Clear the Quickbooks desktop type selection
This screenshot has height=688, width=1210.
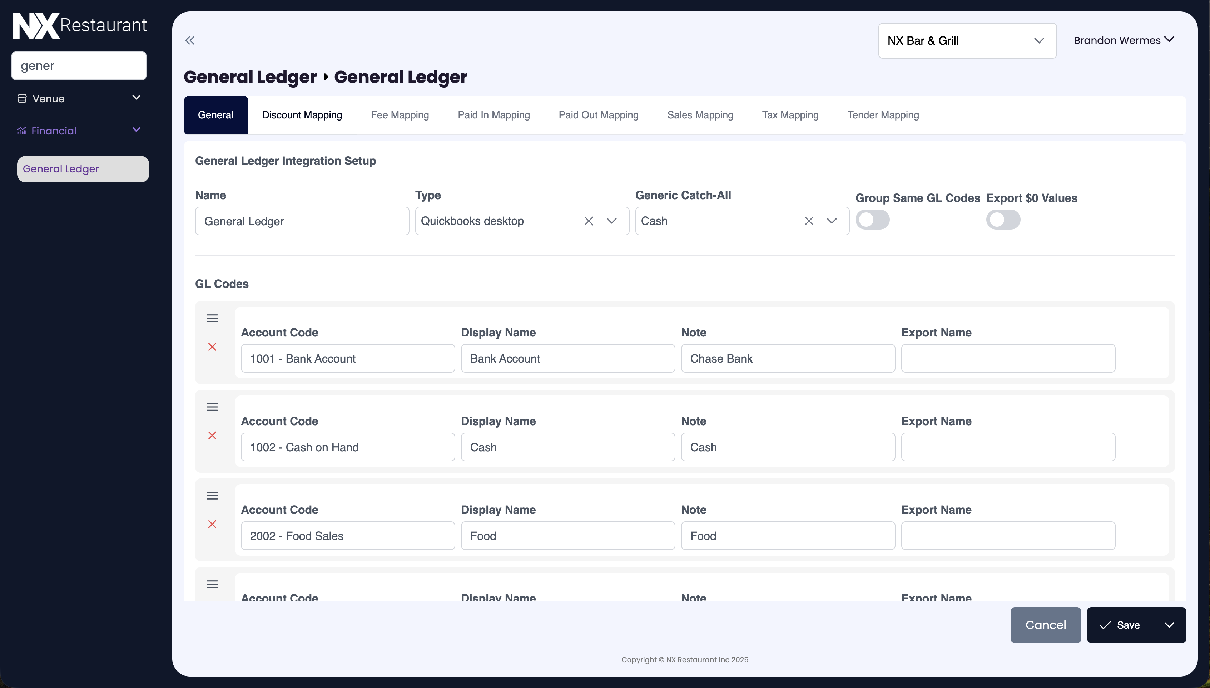click(x=588, y=221)
